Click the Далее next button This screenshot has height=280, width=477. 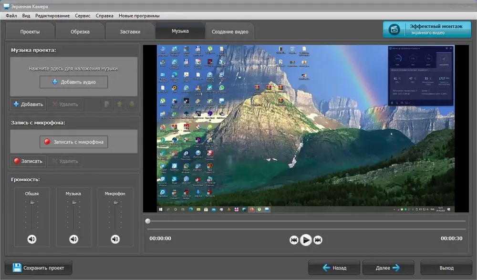(388, 268)
